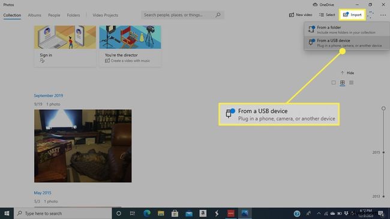Open the Sign in card
The image size is (390, 219).
click(x=65, y=46)
